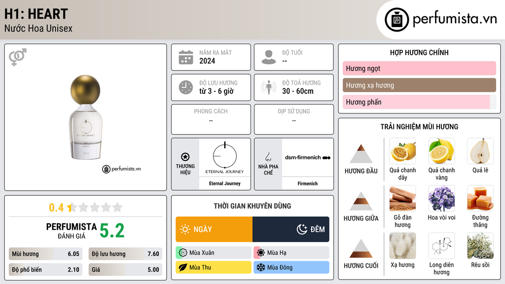Screen dimensions: 505x284
Task: Click the Long diên hương molecule image
Action: [x=441, y=246]
